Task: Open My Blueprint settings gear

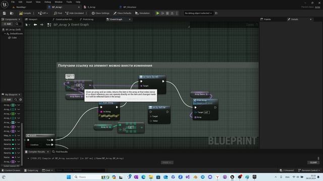Action: click(x=20, y=100)
